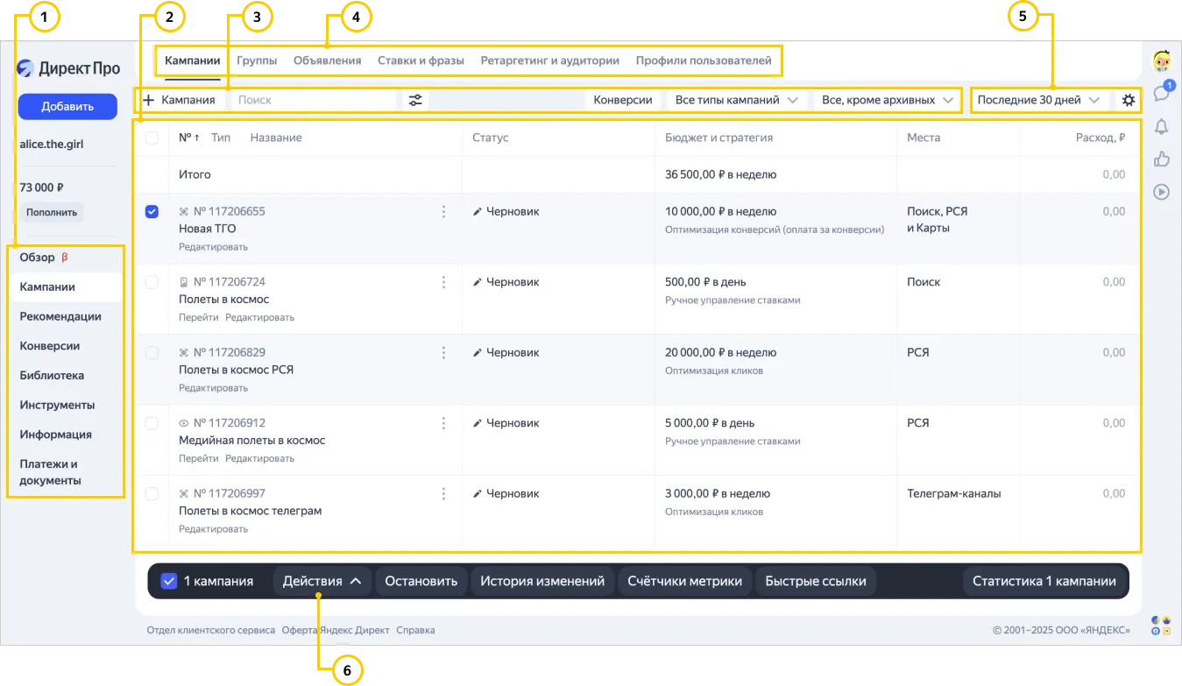Click Редактировать under Новая ТГО
This screenshot has width=1182, height=686.
213,247
